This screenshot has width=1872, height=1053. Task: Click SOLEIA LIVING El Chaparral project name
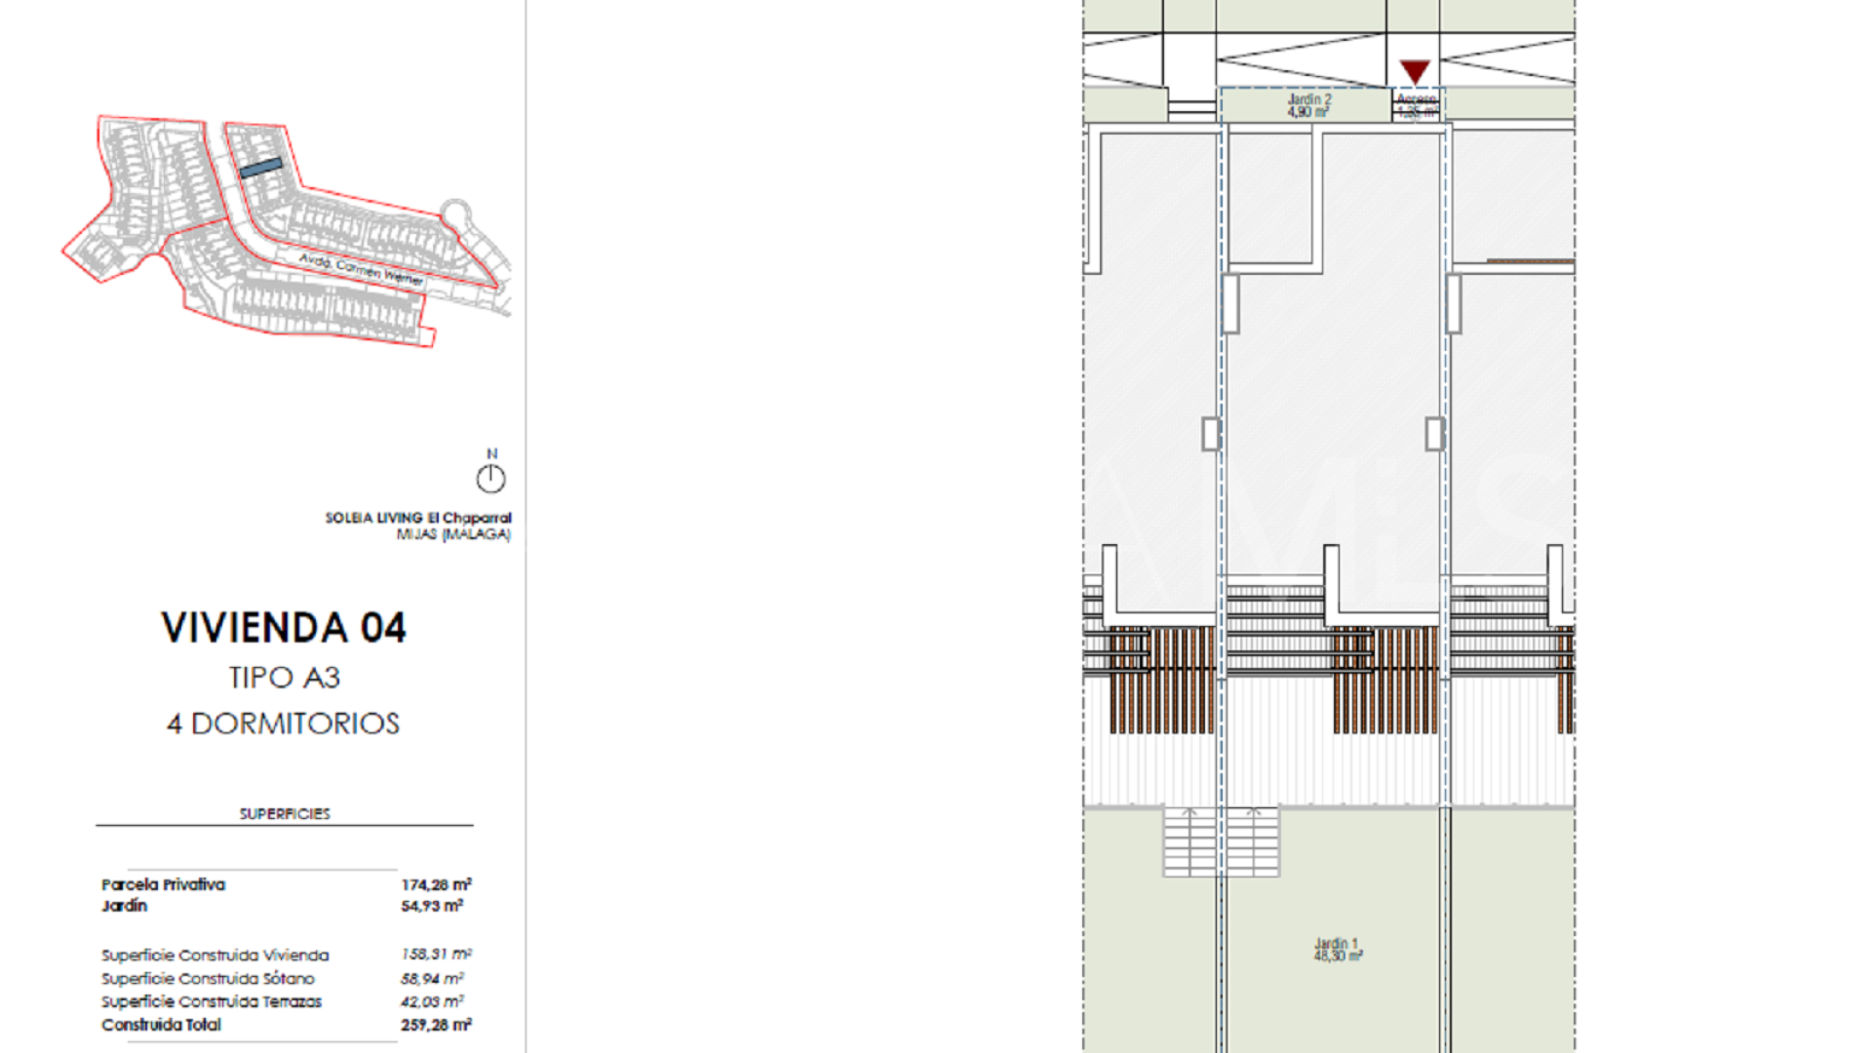click(x=418, y=518)
